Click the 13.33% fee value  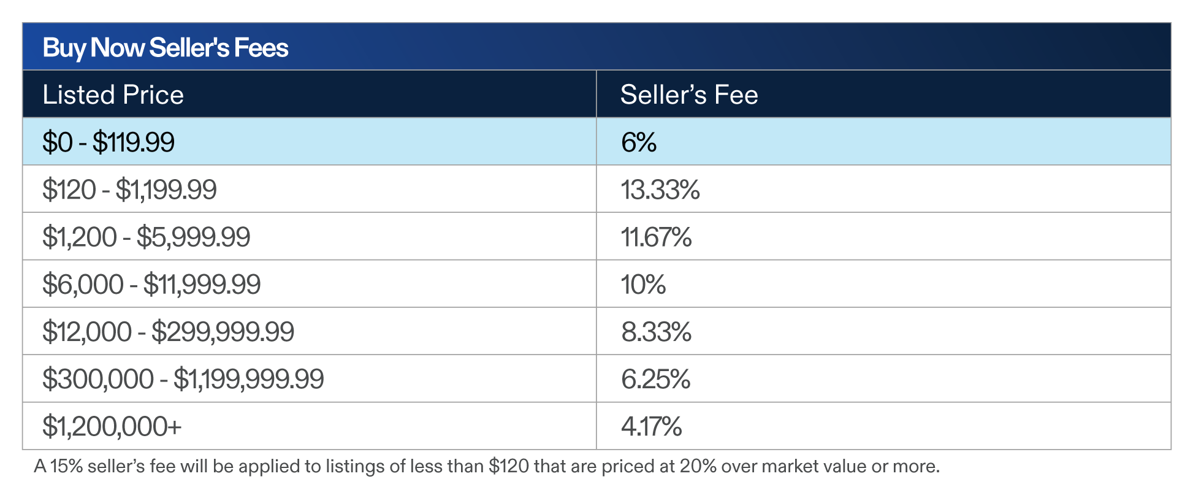click(x=660, y=190)
